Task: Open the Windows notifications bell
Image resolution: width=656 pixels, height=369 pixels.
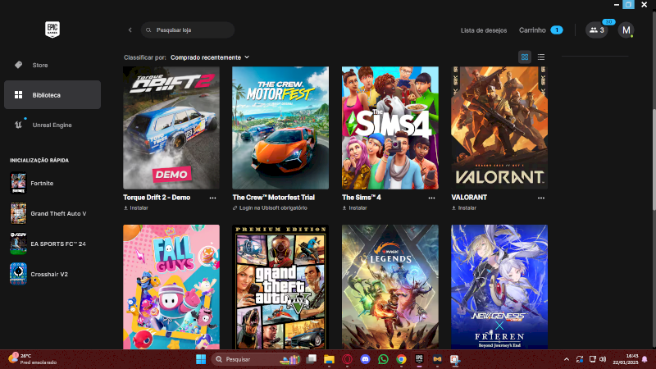Action: click(x=645, y=359)
